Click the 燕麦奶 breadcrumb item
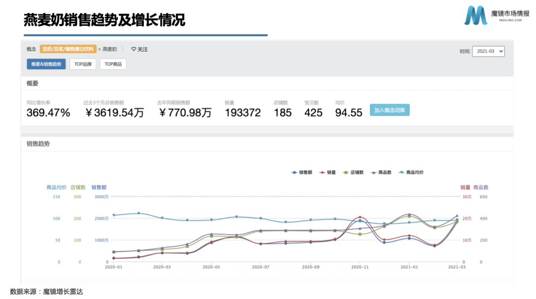Screen dimensions: 536x299 110,49
